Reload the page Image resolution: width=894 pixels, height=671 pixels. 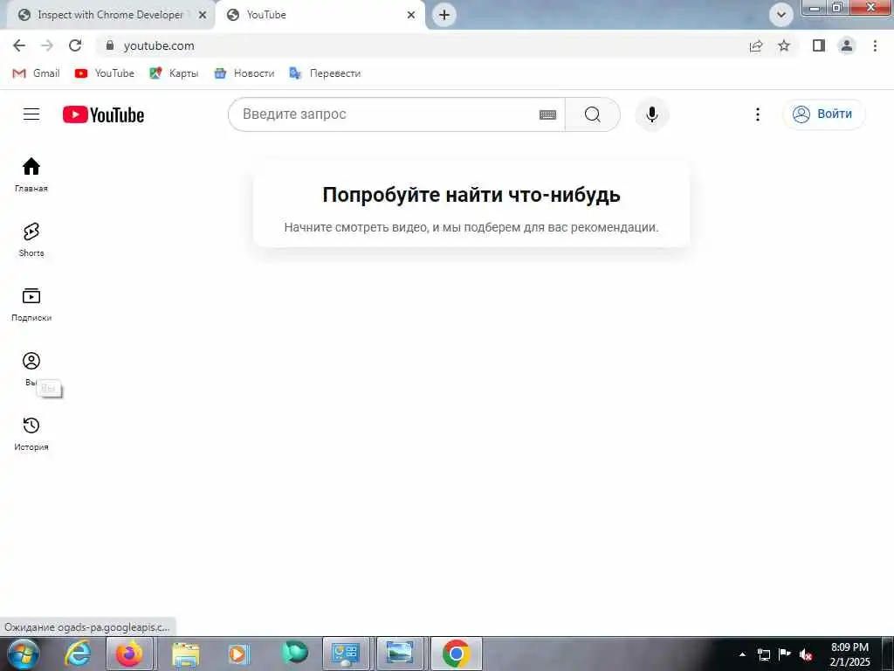(x=75, y=45)
